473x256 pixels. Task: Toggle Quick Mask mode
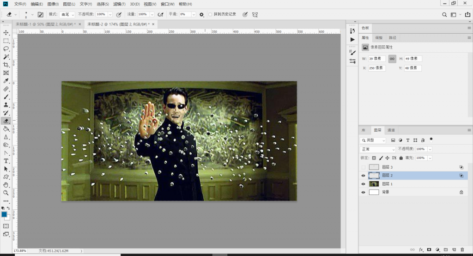[x=6, y=226]
